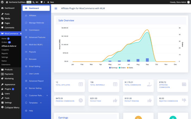Click the Store Admin avatar
Image resolution: width=191 pixels, height=119 pixels.
tap(189, 2)
